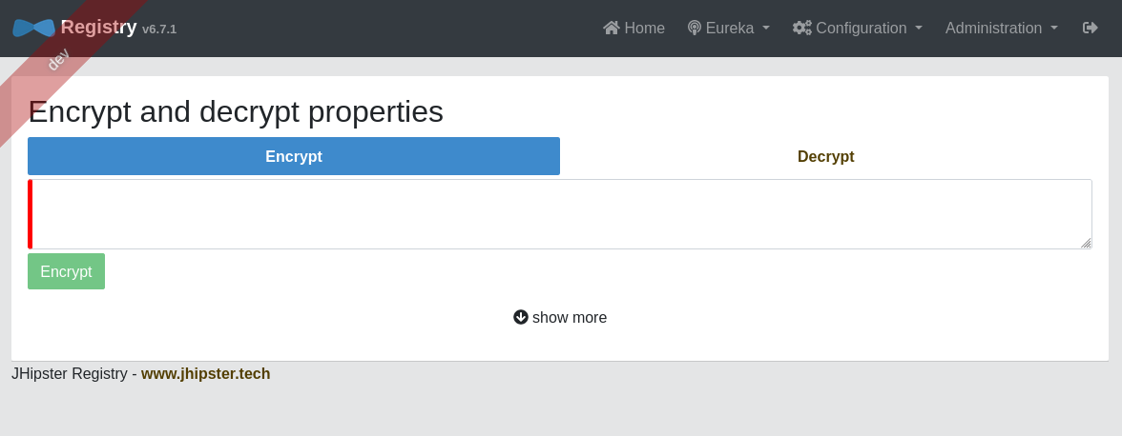Open the Administration menu label
This screenshot has height=436, width=1122.
[993, 28]
